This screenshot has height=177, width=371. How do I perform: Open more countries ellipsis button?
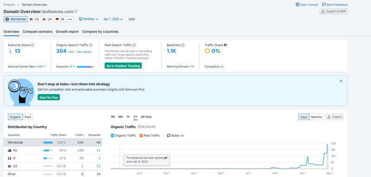pos(70,19)
